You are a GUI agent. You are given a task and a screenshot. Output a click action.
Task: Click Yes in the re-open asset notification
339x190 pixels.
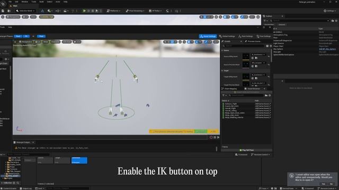point(324,184)
